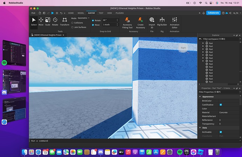
Task: Collapse the Appearance properties section
Action: tap(200, 97)
